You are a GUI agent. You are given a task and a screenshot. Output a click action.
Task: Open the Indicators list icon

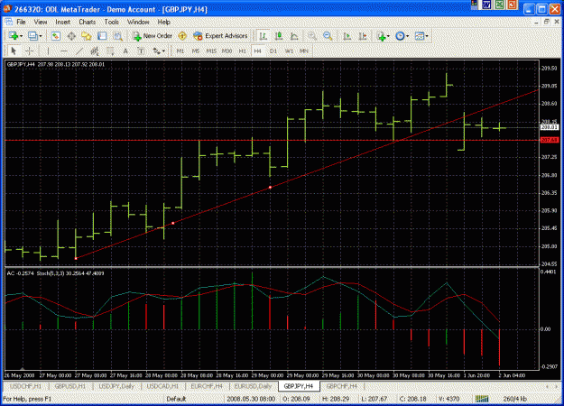tap(382, 36)
